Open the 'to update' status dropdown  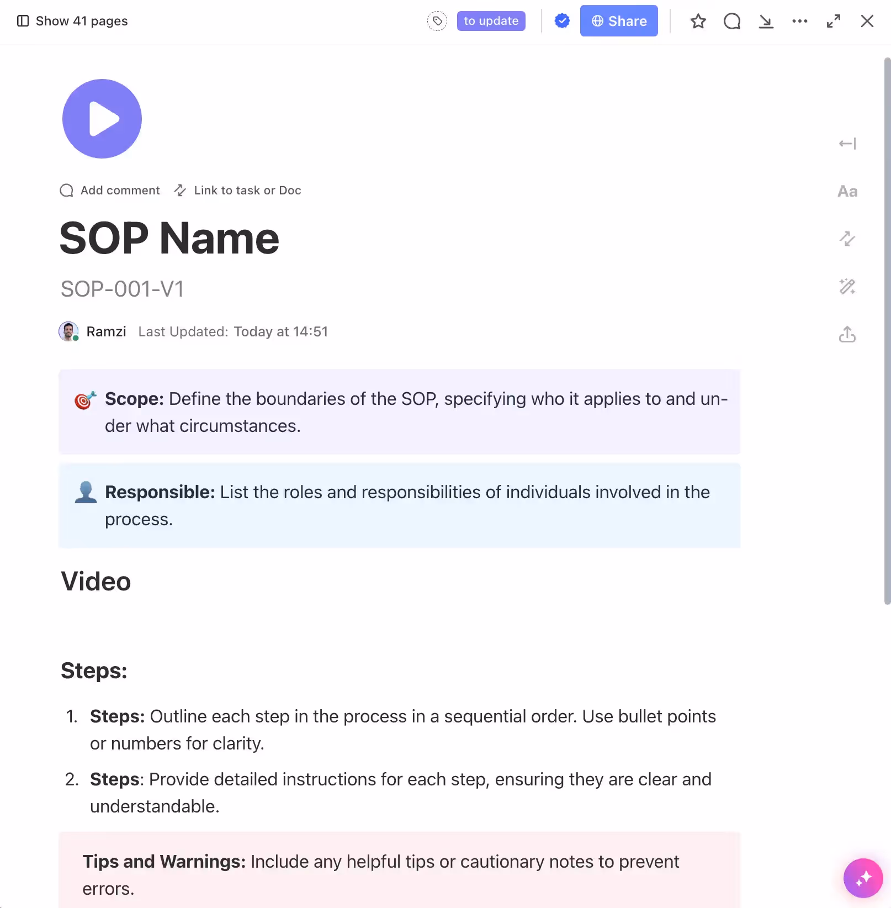tap(491, 21)
